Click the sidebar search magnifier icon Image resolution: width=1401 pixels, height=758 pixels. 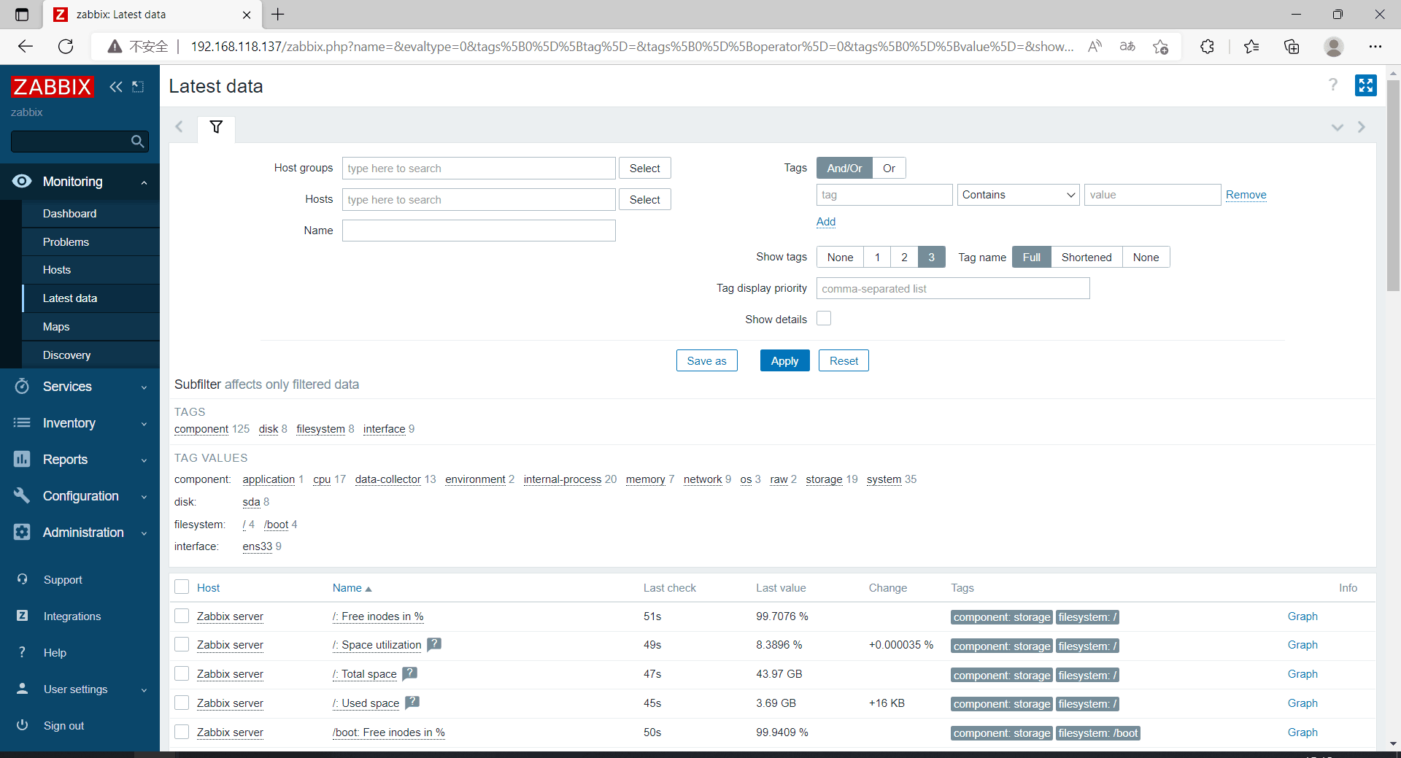pyautogui.click(x=137, y=142)
